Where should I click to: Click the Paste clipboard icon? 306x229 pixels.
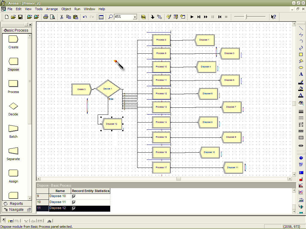(x=76, y=17)
